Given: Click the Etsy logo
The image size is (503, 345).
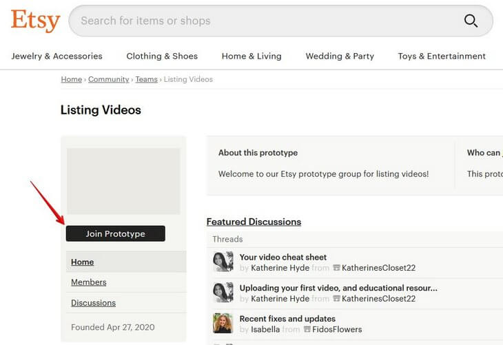Looking at the screenshot, I should point(36,21).
